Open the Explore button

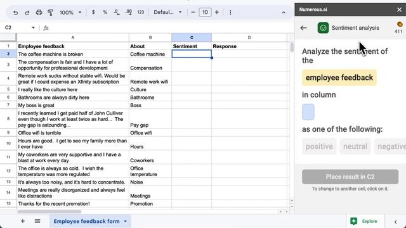[365, 221]
